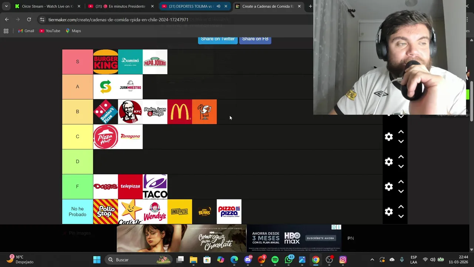Image resolution: width=474 pixels, height=267 pixels.
Task: Move the C tier row down
Action: [x=401, y=141]
